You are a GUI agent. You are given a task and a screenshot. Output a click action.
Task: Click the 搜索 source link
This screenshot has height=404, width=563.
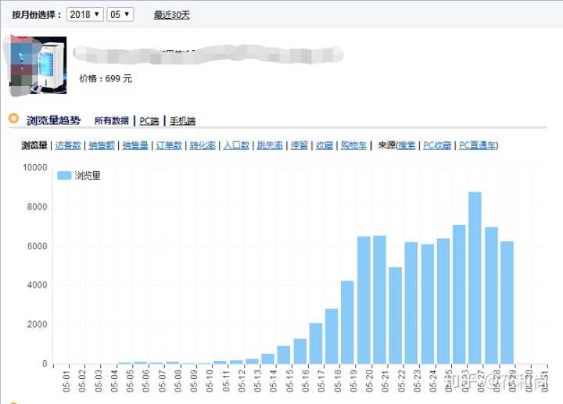[x=407, y=145]
